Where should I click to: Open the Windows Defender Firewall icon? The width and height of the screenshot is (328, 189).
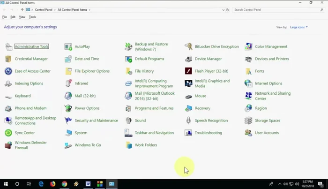[x=8, y=145]
